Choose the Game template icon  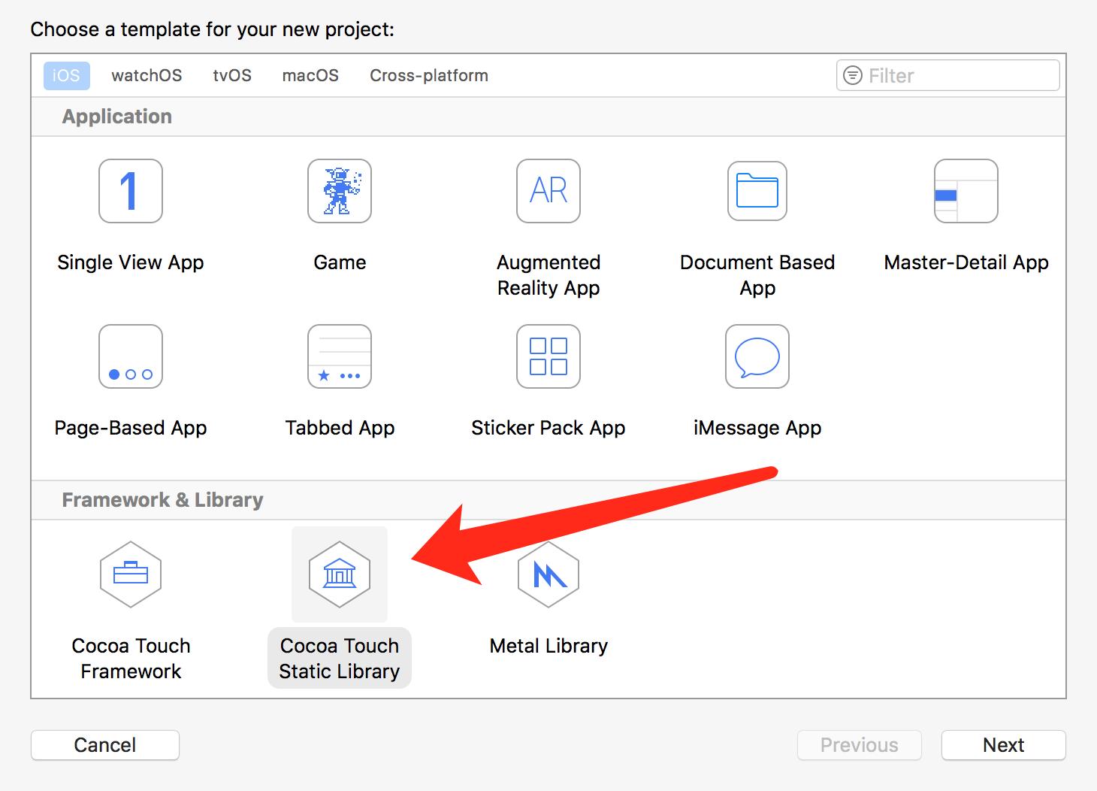click(x=340, y=191)
